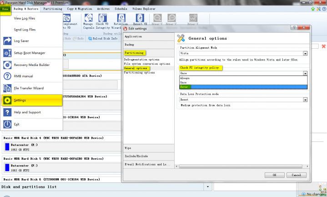Click the scrollbar right arrow in settings

click(x=307, y=167)
